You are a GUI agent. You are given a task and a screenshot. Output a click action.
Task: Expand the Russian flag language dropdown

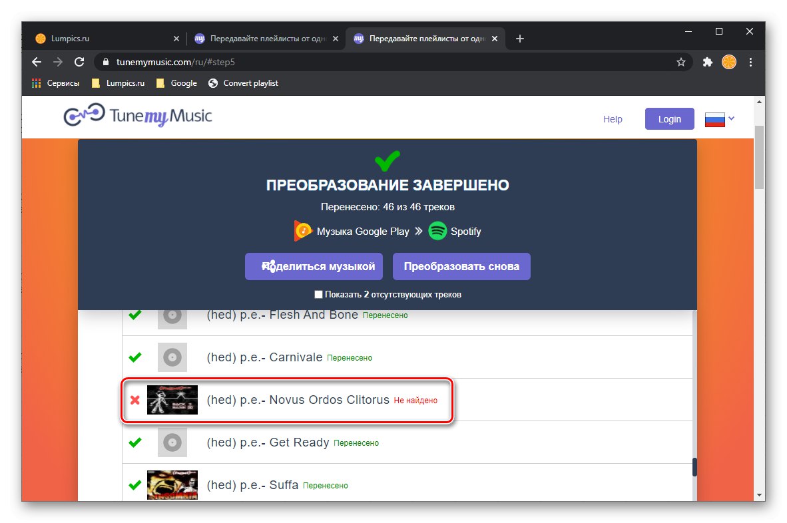tap(720, 119)
